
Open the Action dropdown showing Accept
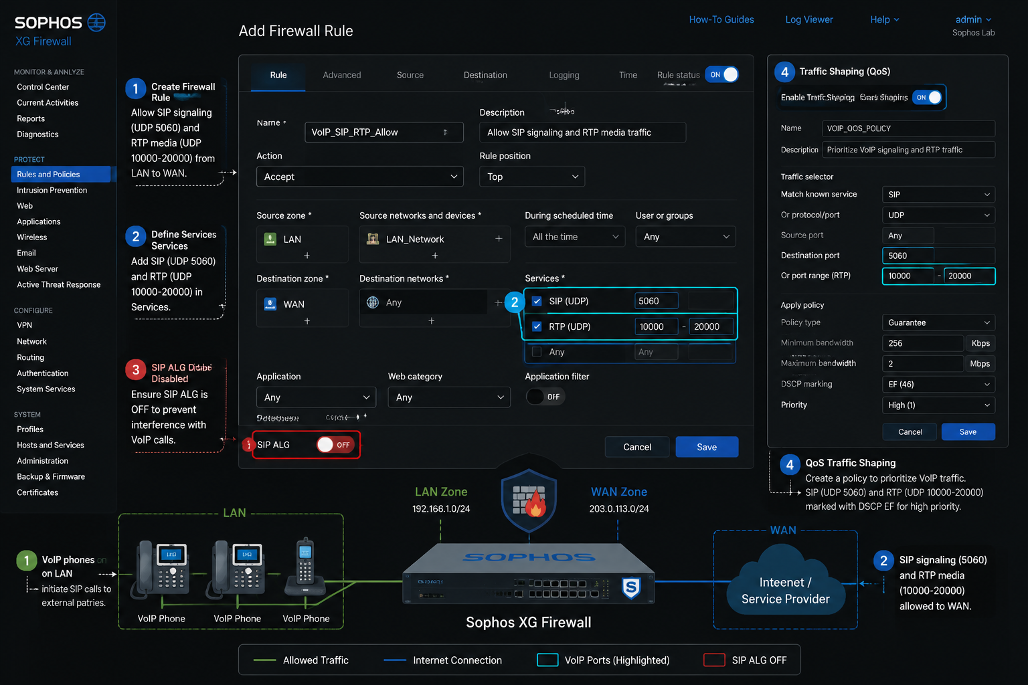(x=360, y=177)
